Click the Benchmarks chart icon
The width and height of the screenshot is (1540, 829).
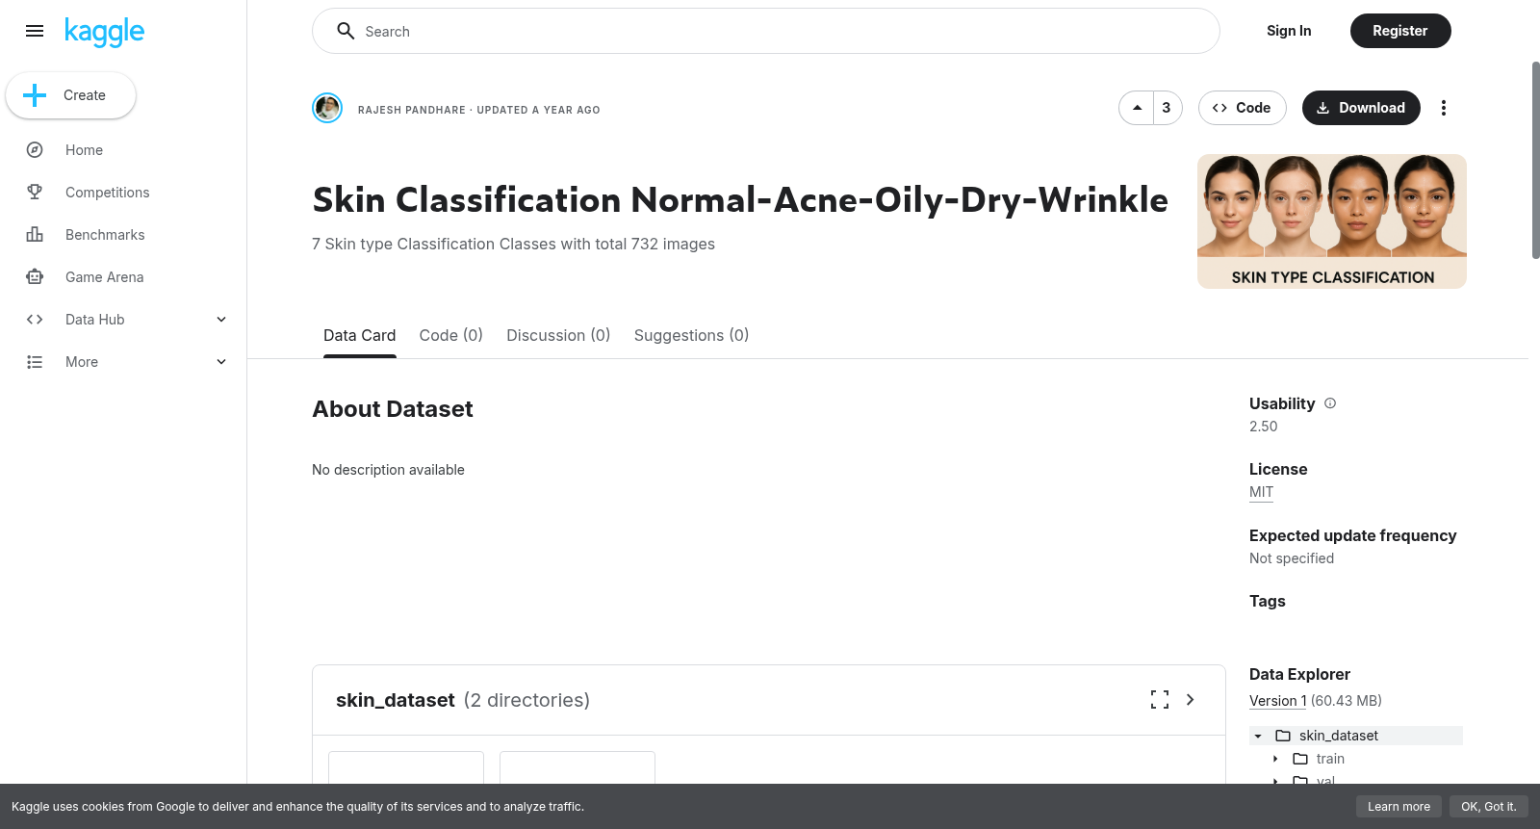(x=35, y=235)
